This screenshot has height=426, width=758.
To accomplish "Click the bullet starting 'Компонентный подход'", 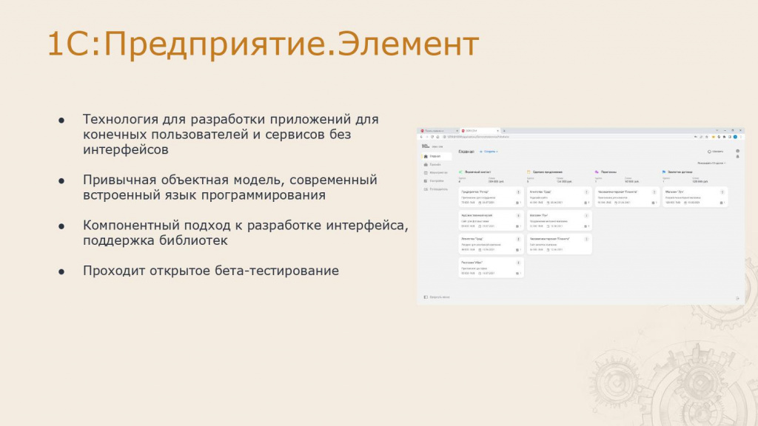I will point(246,233).
